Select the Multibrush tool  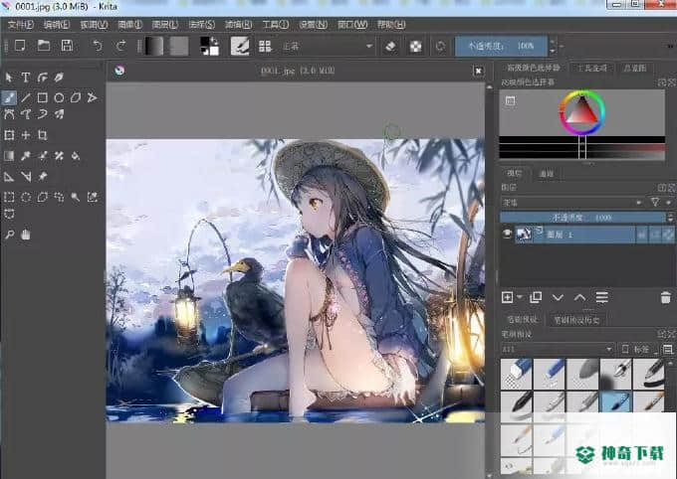pyautogui.click(x=59, y=114)
